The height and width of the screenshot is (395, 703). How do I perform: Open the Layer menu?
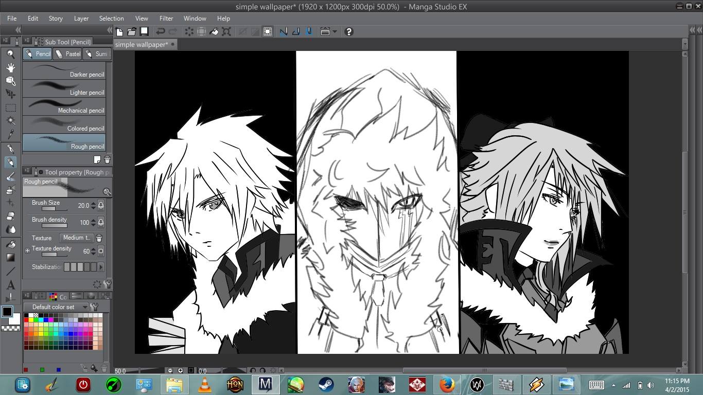pos(81,18)
